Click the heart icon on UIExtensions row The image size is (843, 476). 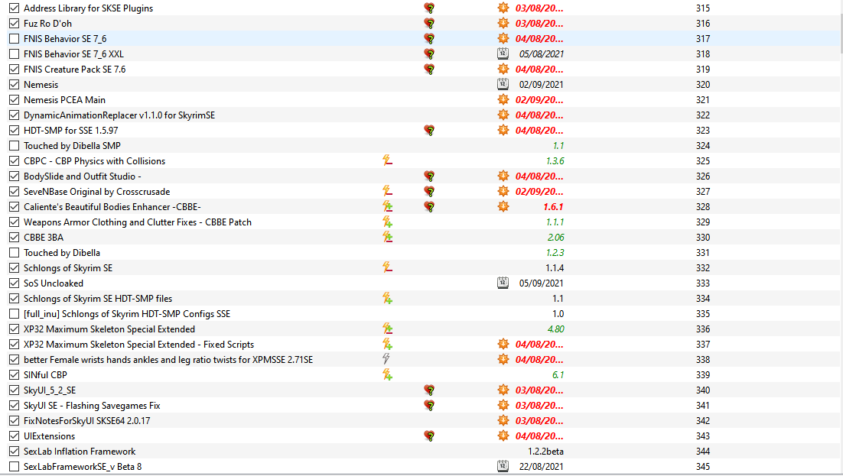coord(429,436)
